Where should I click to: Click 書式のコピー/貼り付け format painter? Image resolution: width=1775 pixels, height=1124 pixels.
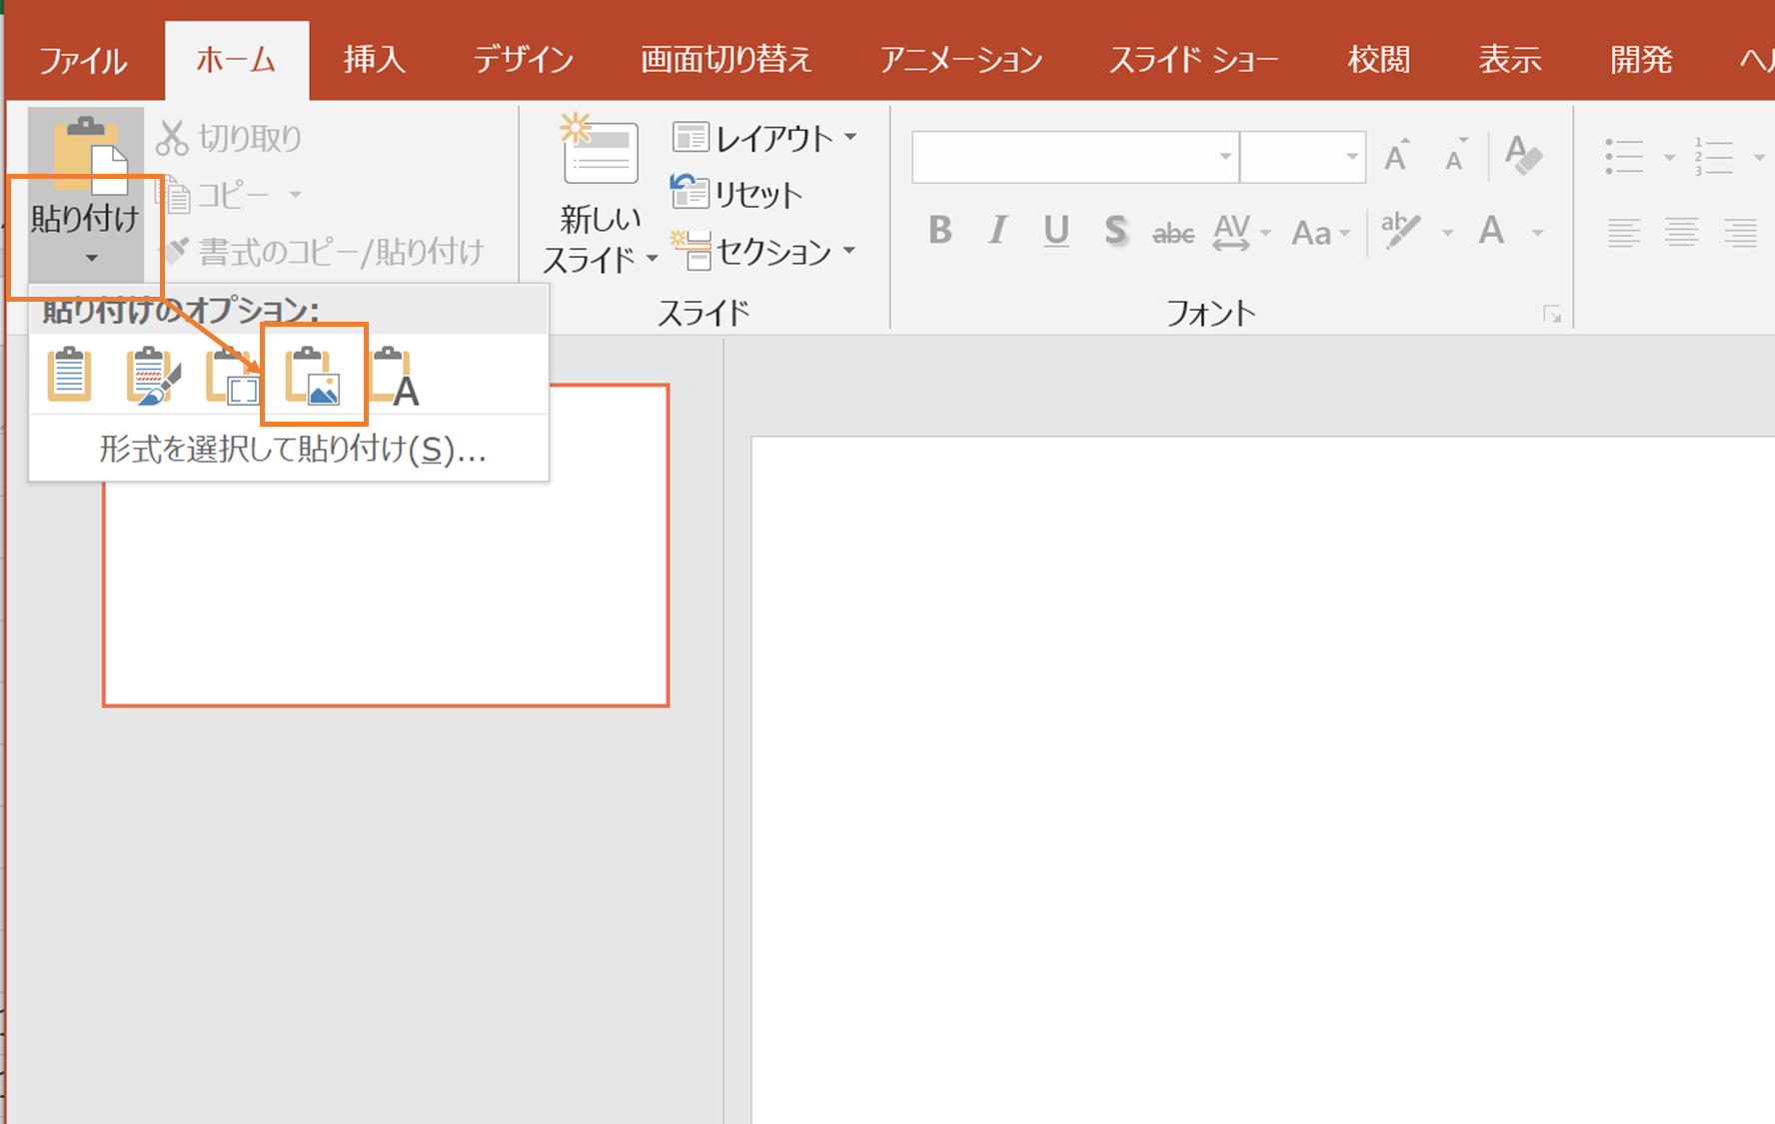pos(324,252)
